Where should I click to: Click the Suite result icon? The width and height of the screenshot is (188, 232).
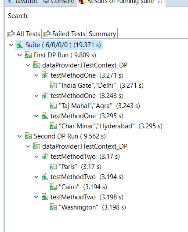(x=20, y=45)
